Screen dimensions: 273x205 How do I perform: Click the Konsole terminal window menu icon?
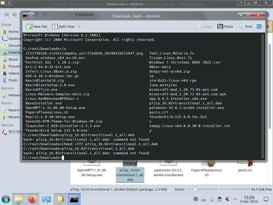[25, 15]
